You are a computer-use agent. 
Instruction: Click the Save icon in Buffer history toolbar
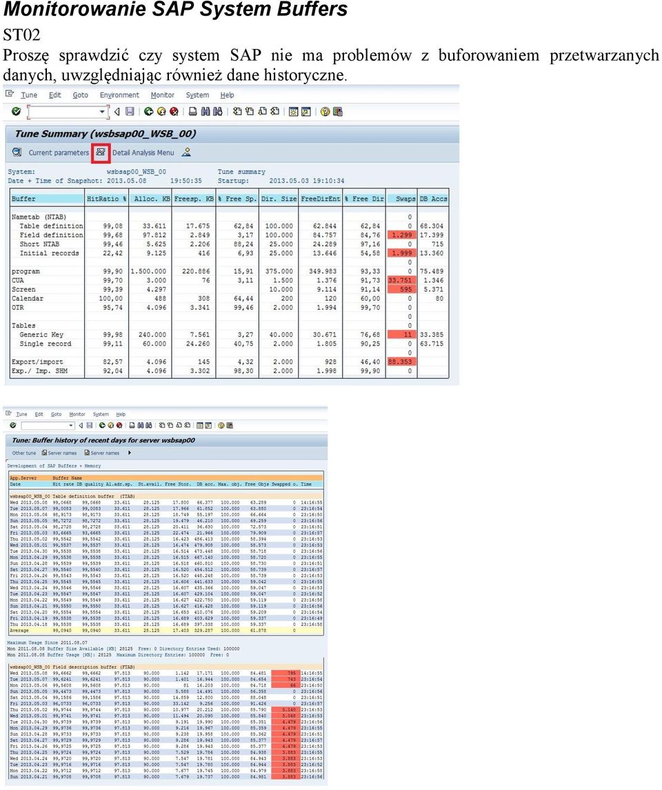point(89,425)
